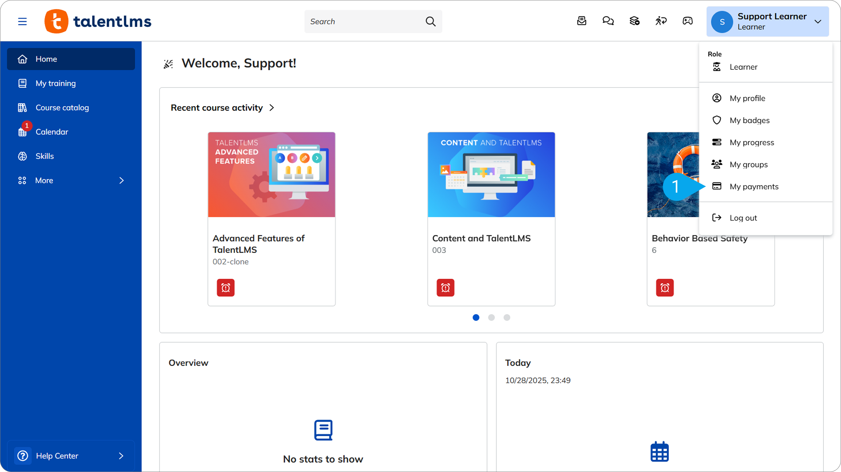The image size is (841, 472).
Task: Click the TalentLMS logo
Action: click(x=98, y=22)
